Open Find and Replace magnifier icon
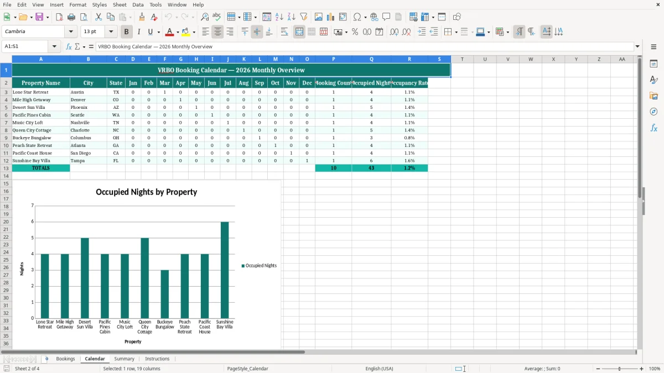 [x=205, y=17]
